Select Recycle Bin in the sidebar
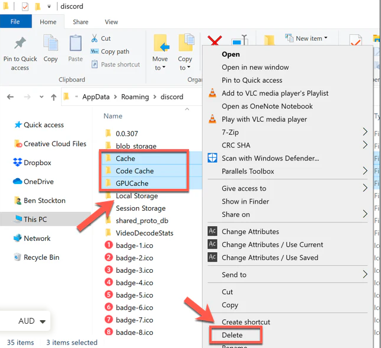This screenshot has height=348, width=381. (37, 257)
